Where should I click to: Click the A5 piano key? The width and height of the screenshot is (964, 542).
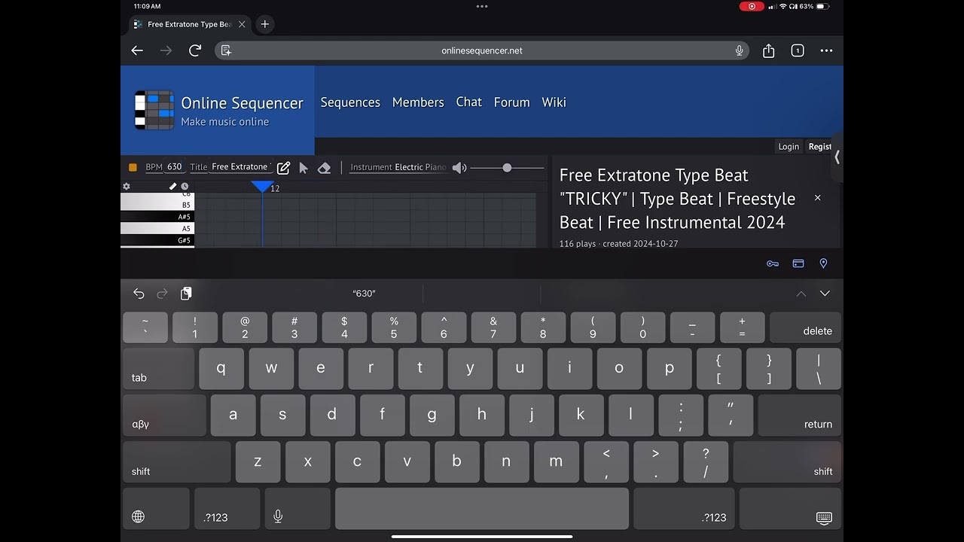[157, 228]
